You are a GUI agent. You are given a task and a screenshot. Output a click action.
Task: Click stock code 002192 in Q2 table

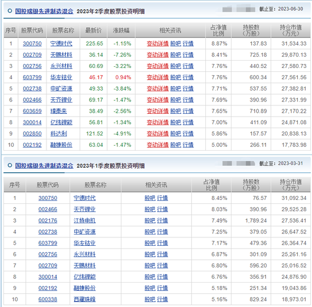coord(32,145)
